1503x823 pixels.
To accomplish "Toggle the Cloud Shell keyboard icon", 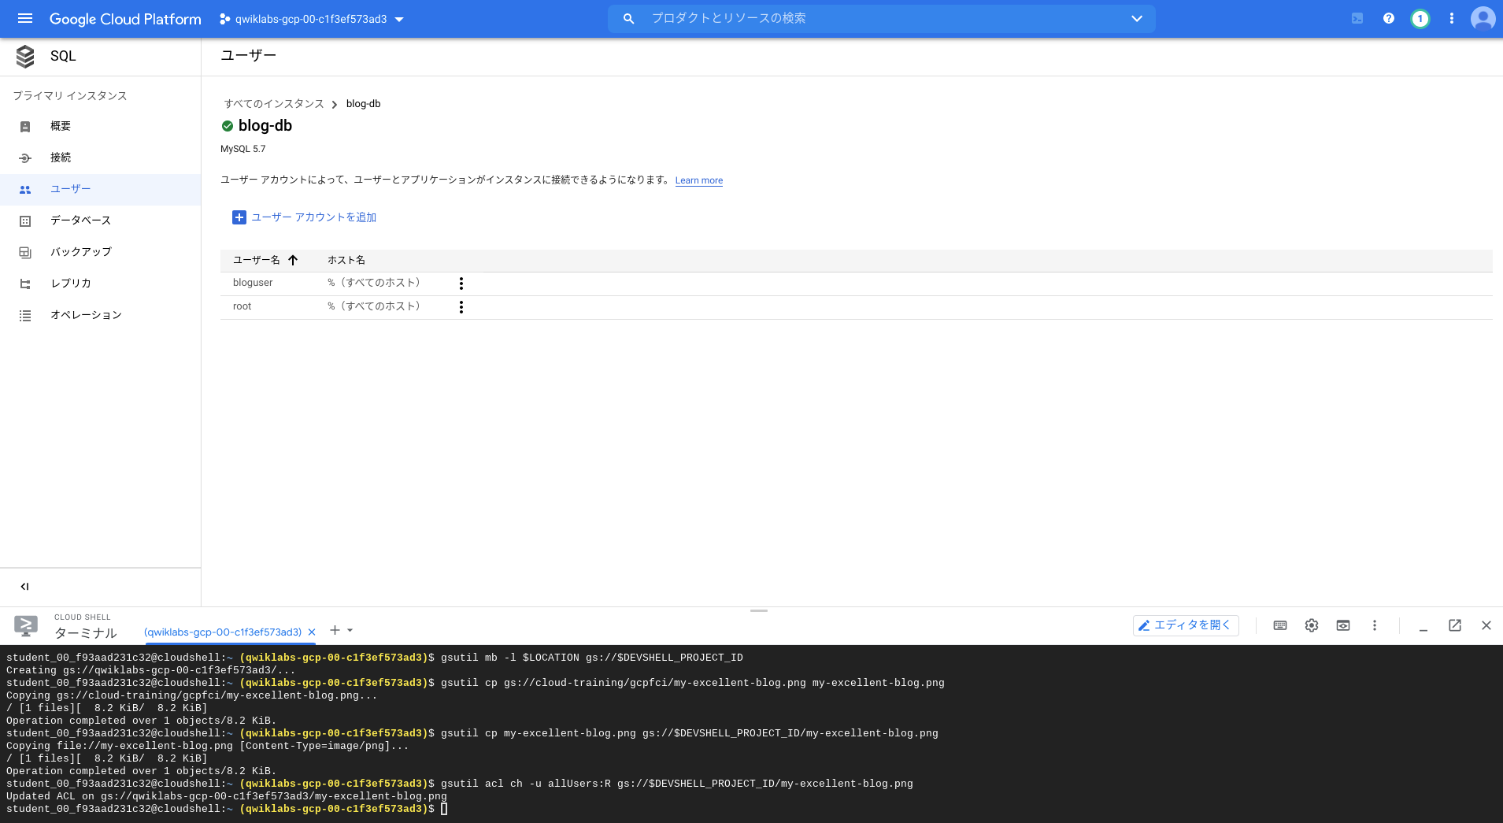I will [x=1280, y=625].
